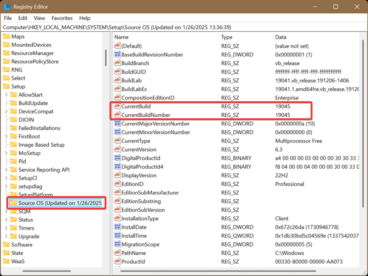The width and height of the screenshot is (368, 276).
Task: Click the BuildGUID string icon
Action: click(117, 72)
